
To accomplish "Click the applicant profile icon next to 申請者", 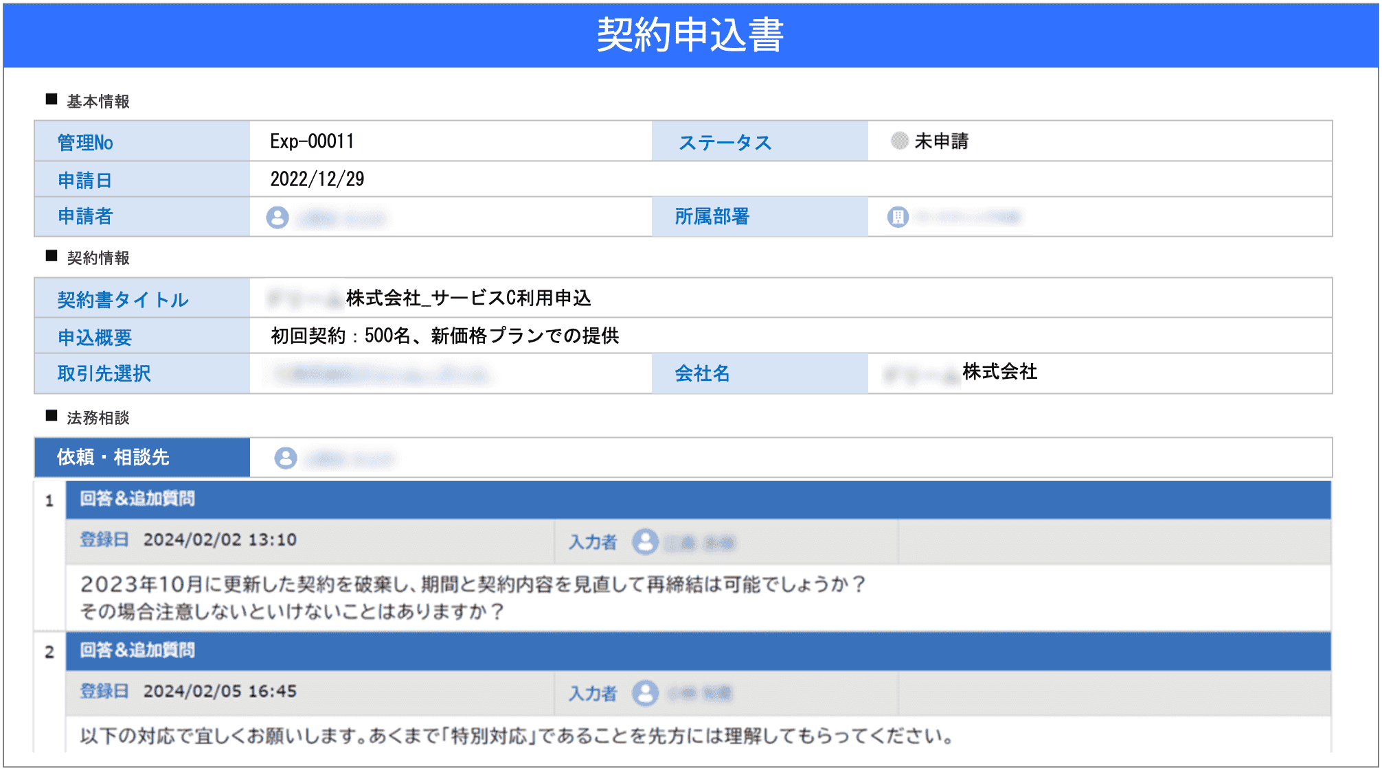I will tap(277, 217).
